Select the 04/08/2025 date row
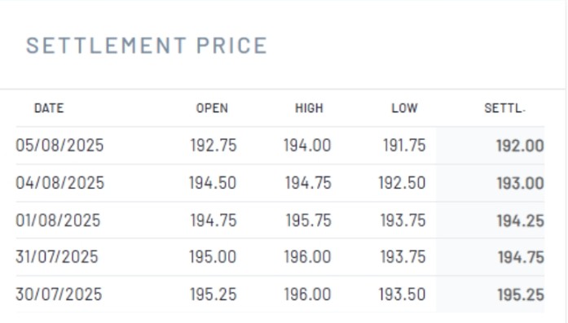Viewport: 568px width, 323px height. (280, 183)
